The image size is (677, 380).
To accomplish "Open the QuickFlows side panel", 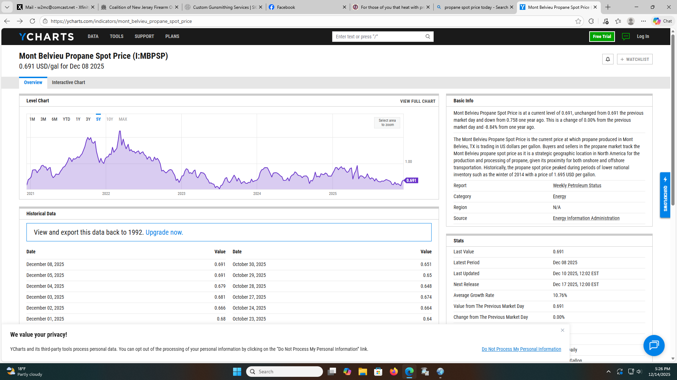I will coord(665,195).
